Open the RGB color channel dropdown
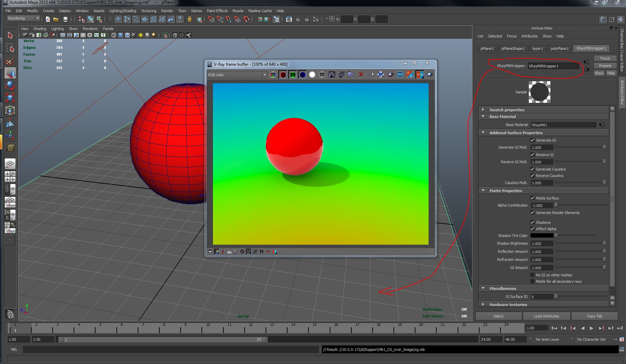626x364 pixels. (237, 75)
